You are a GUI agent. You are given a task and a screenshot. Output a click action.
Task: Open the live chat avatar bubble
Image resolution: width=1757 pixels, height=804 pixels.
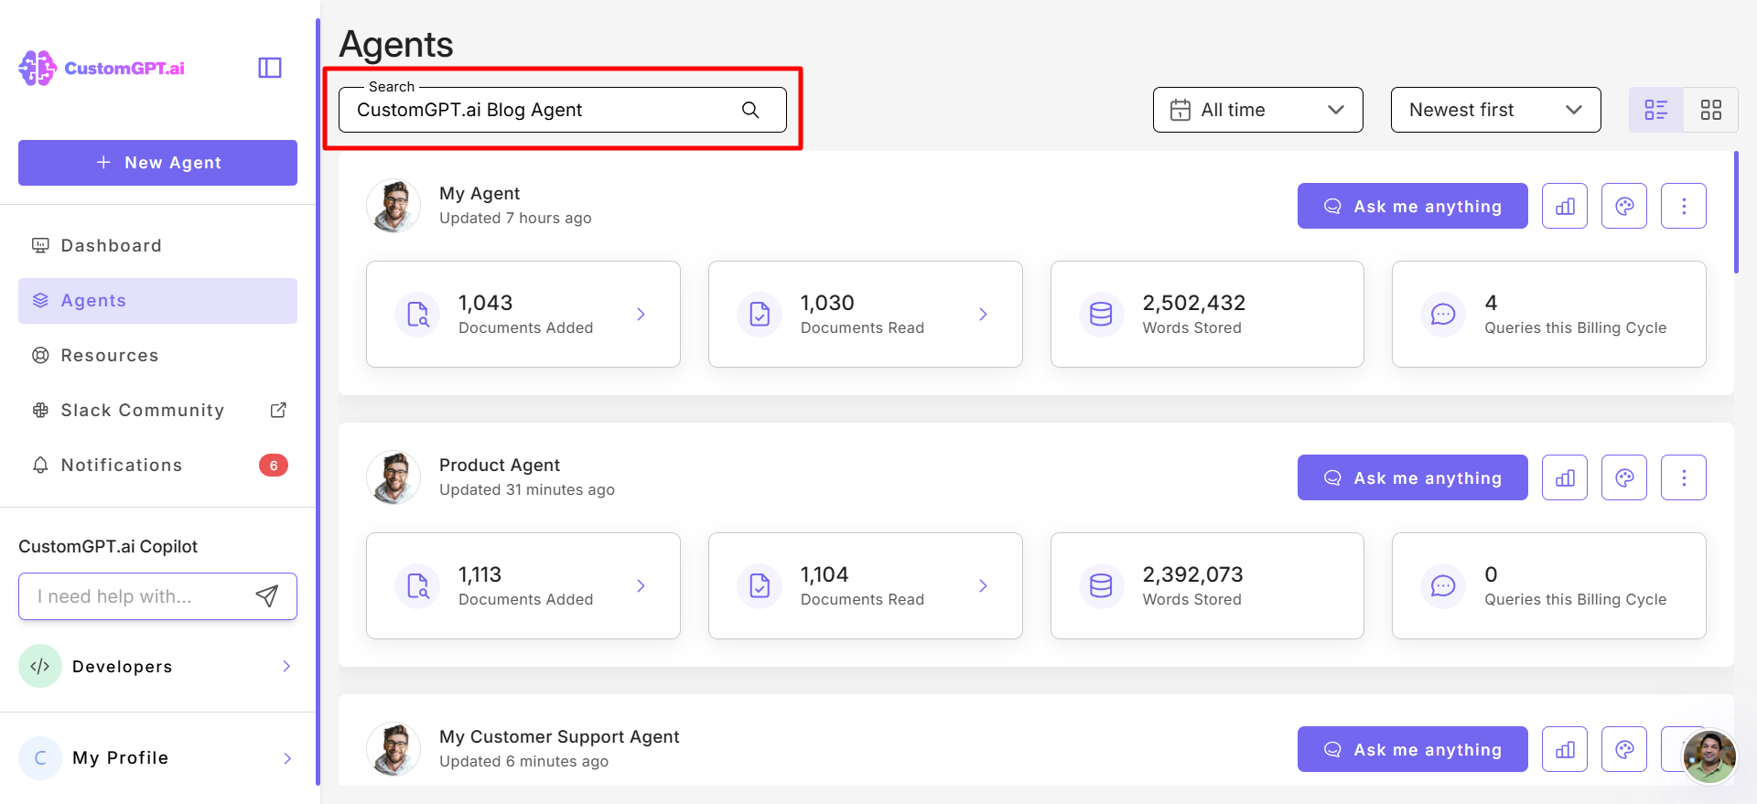pos(1709,756)
